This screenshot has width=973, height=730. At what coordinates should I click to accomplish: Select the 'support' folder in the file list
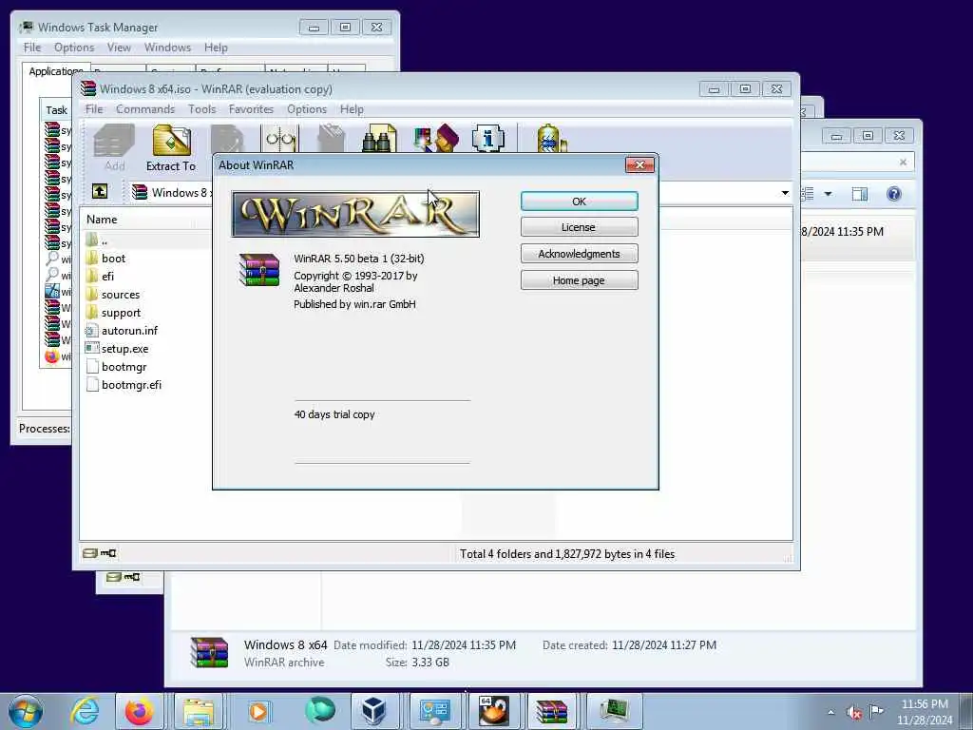[121, 313]
